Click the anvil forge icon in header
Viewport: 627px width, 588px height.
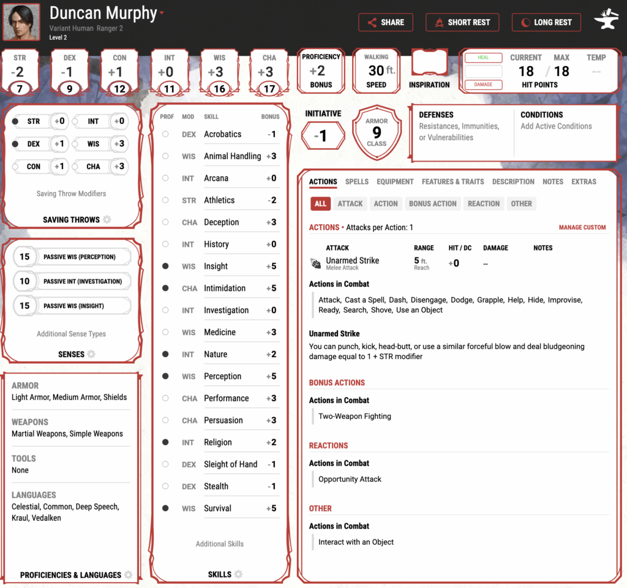(x=606, y=21)
